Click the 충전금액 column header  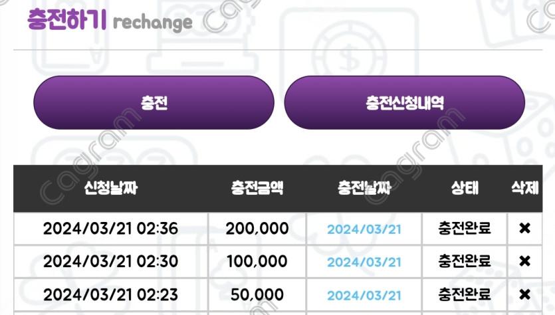[x=257, y=188]
